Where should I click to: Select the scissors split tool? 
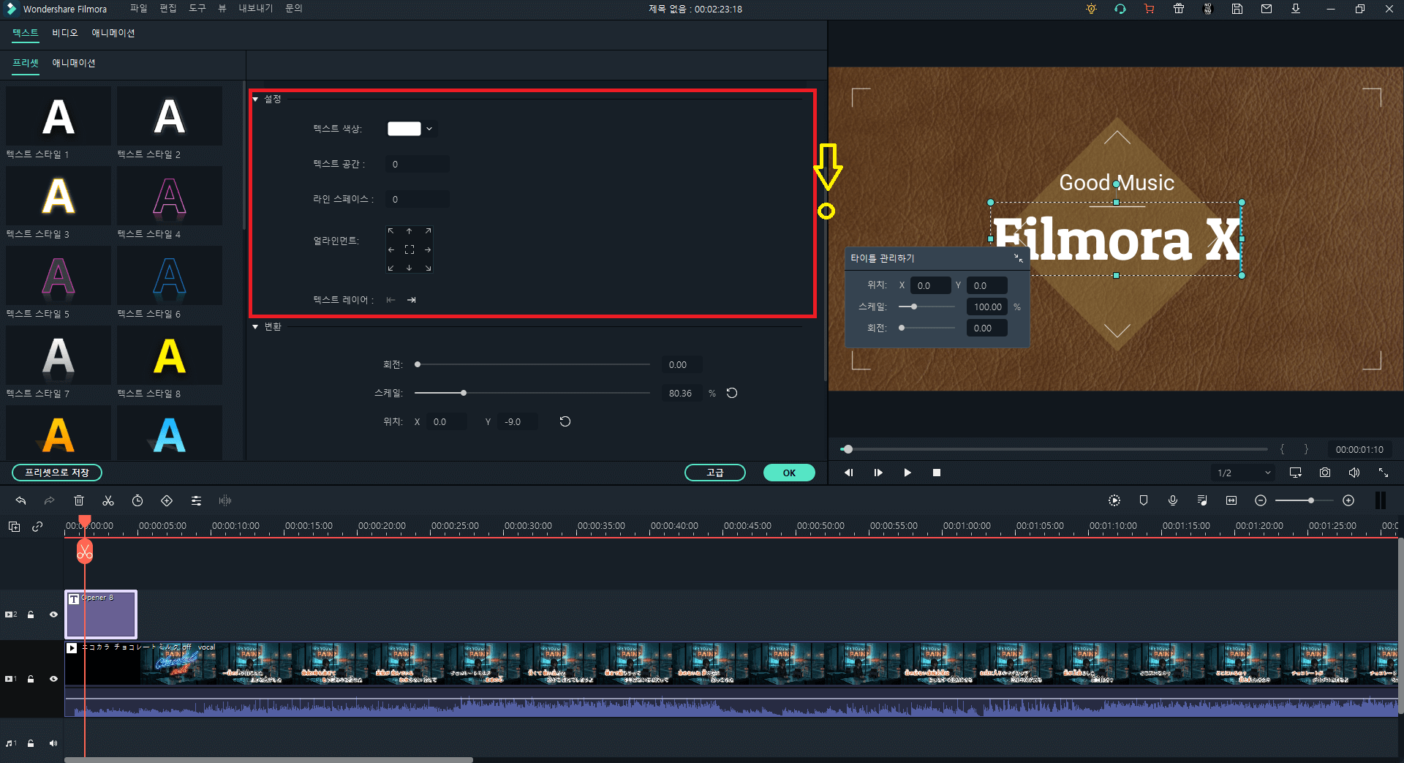(x=108, y=500)
